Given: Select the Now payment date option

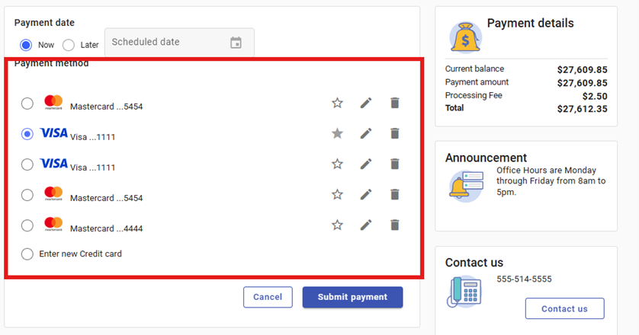Looking at the screenshot, I should 27,44.
